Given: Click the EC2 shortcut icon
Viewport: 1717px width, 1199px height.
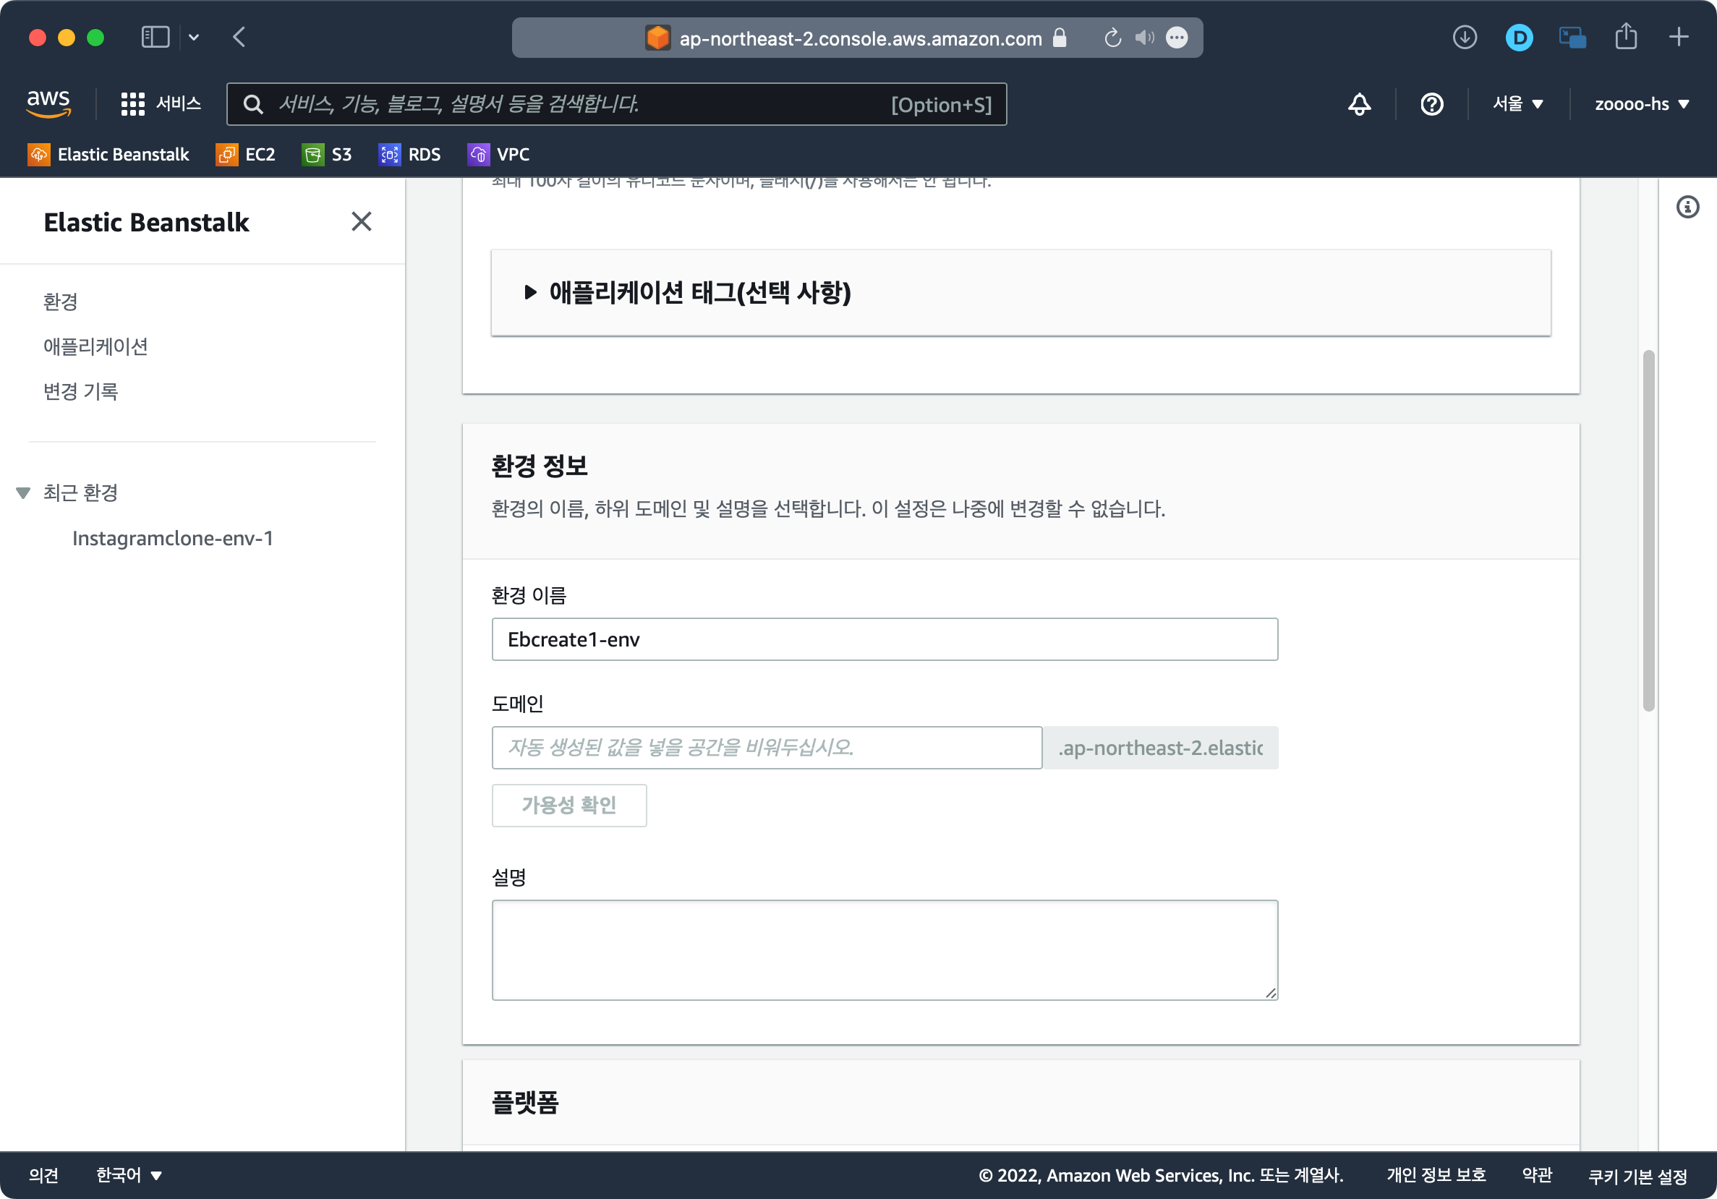Looking at the screenshot, I should point(226,154).
